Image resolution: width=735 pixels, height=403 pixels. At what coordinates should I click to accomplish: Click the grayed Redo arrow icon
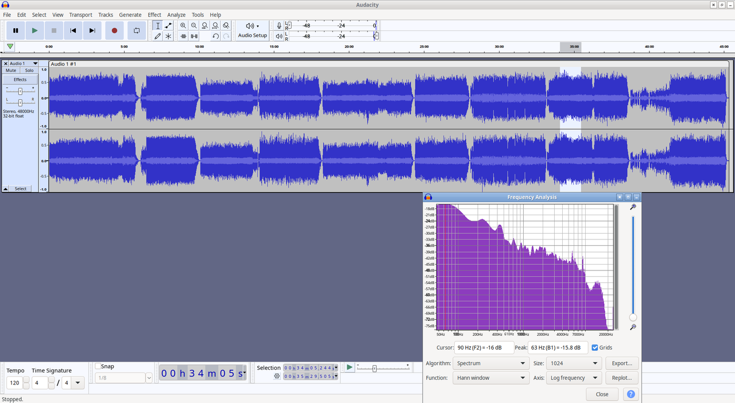coord(226,36)
